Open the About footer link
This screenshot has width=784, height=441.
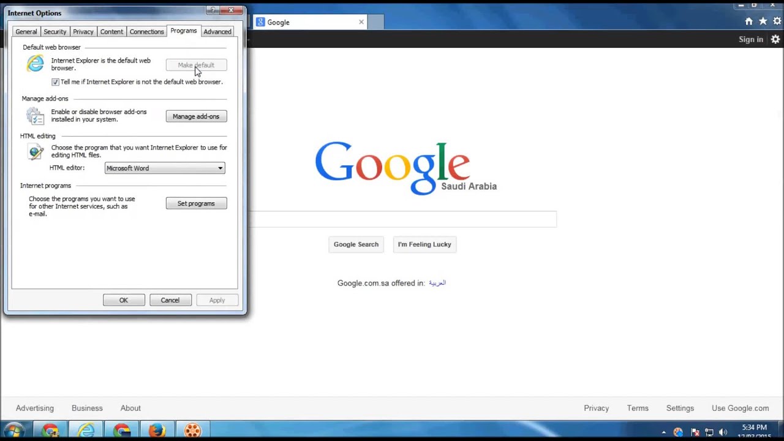point(130,408)
